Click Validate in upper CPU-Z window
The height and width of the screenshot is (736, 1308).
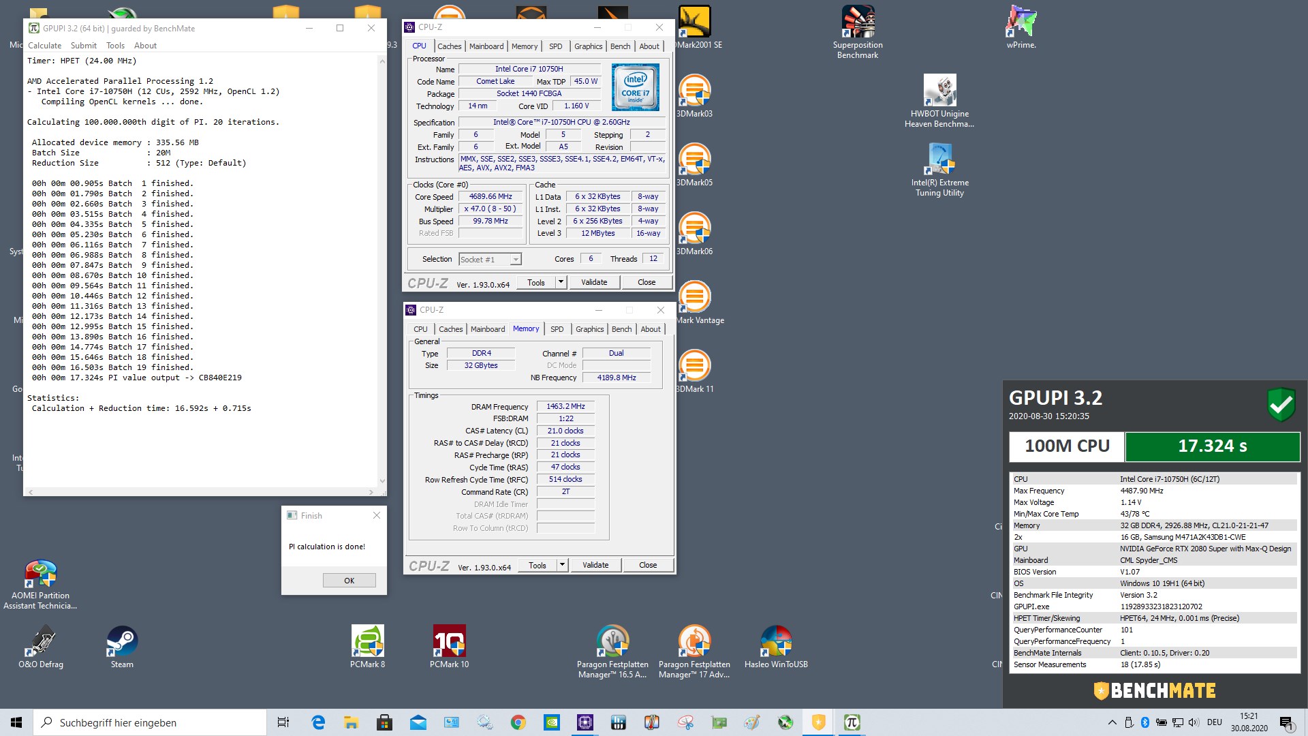coord(594,282)
